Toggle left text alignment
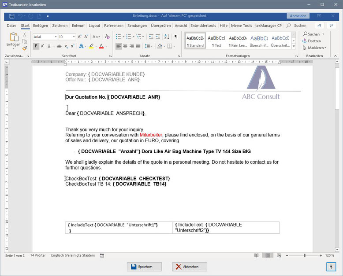 click(x=119, y=46)
